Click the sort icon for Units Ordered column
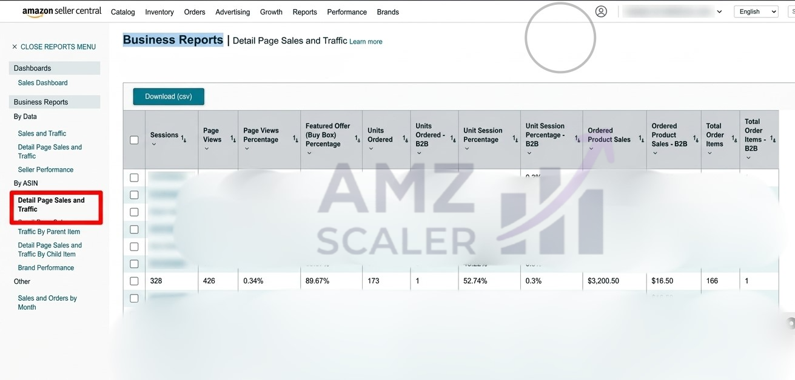This screenshot has width=795, height=380. pos(405,139)
